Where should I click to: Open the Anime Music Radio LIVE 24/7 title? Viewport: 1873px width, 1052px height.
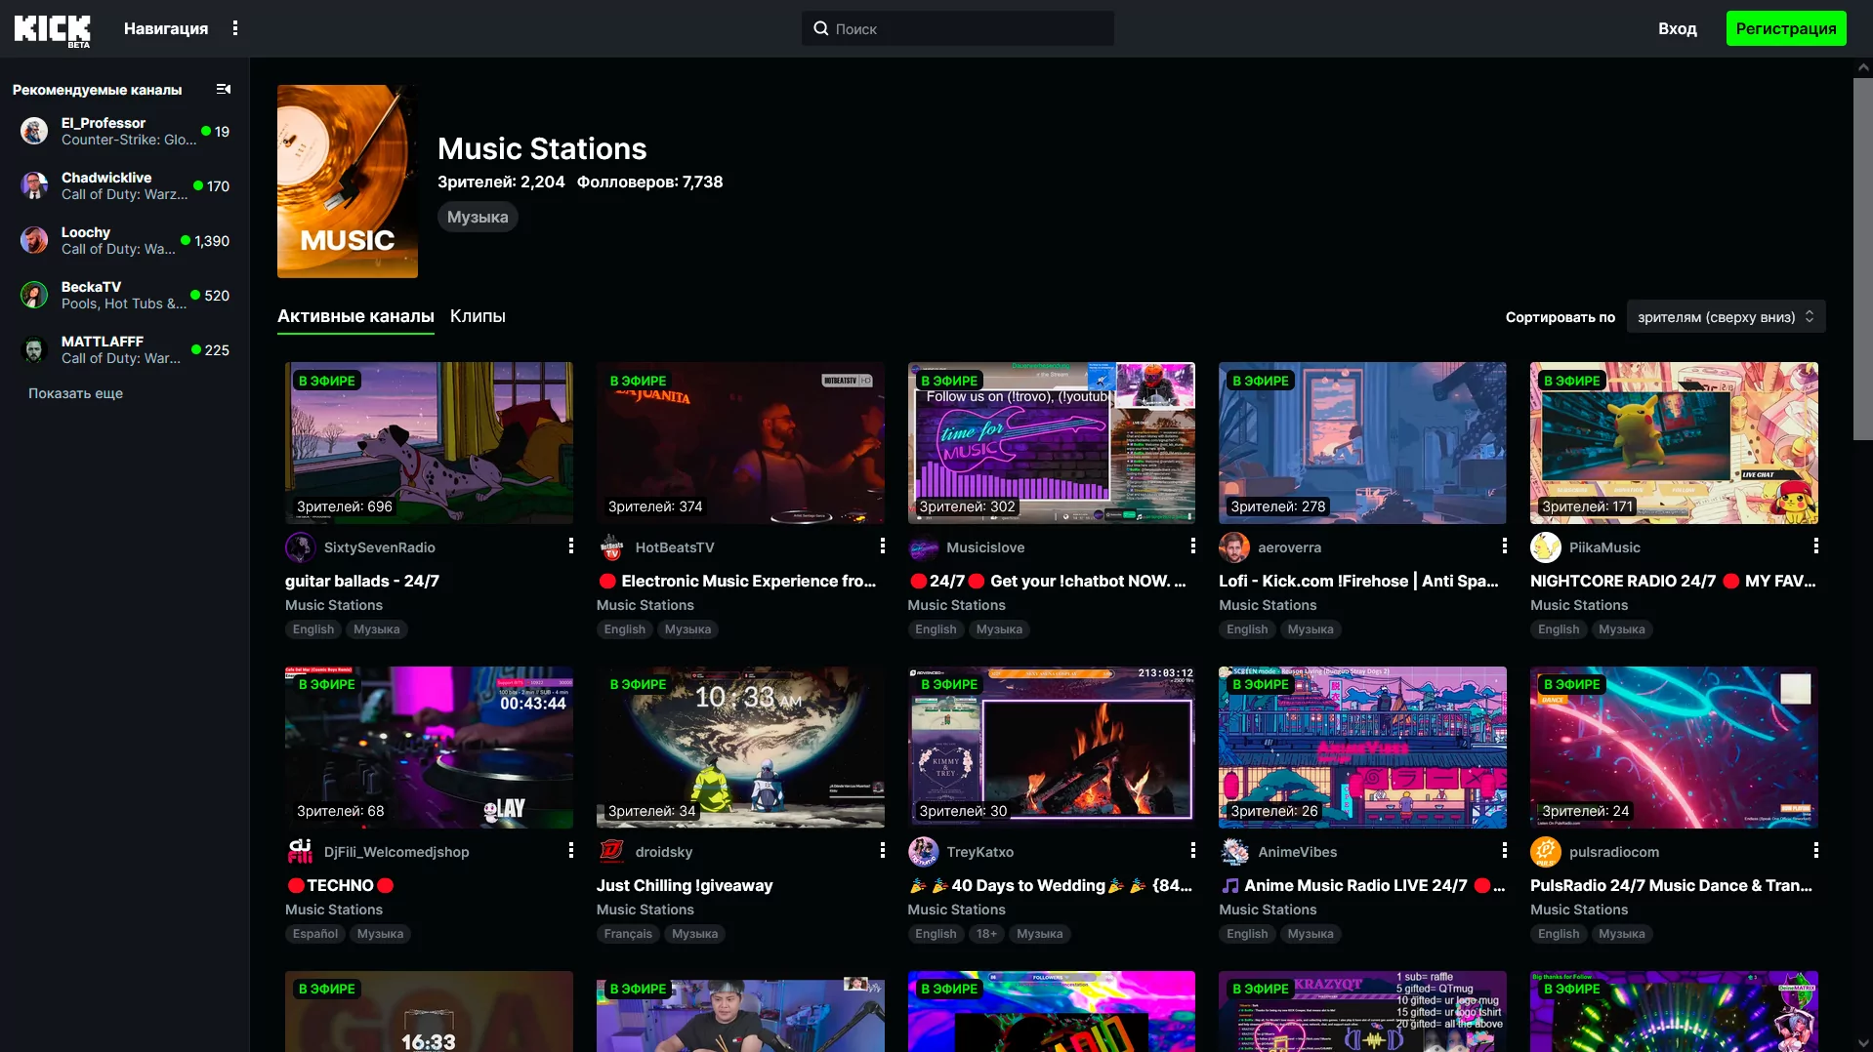(1362, 885)
